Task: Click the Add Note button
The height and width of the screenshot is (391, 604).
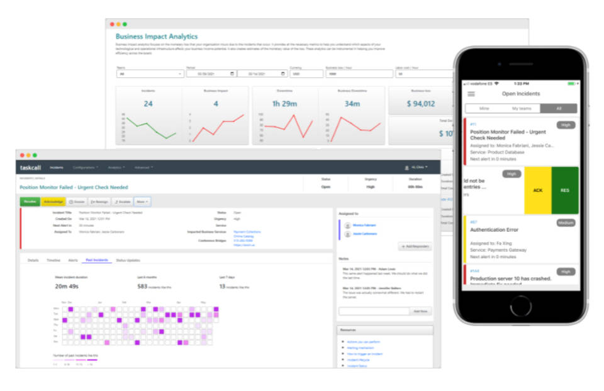Action: tap(420, 311)
